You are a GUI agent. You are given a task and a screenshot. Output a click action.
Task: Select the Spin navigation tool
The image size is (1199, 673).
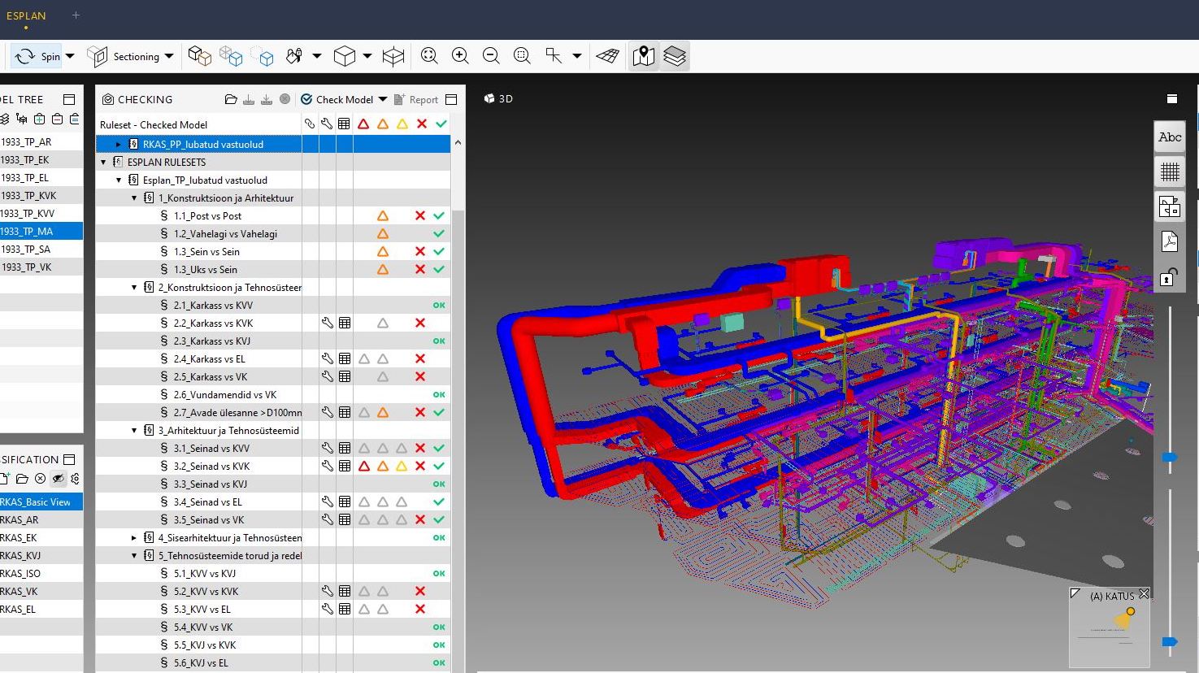coord(37,56)
